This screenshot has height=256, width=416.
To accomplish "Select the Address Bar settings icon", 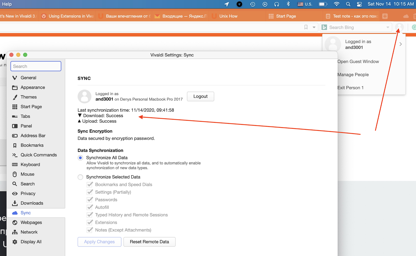I will point(15,136).
